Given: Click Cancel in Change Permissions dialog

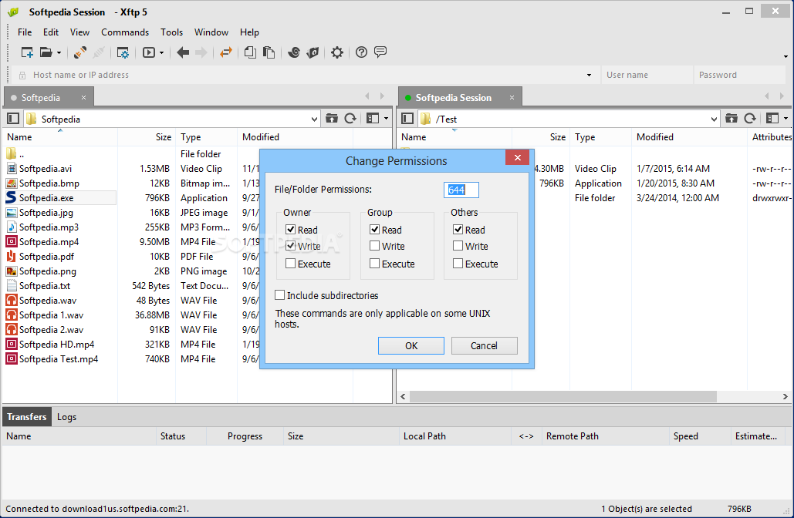Looking at the screenshot, I should click(x=484, y=345).
